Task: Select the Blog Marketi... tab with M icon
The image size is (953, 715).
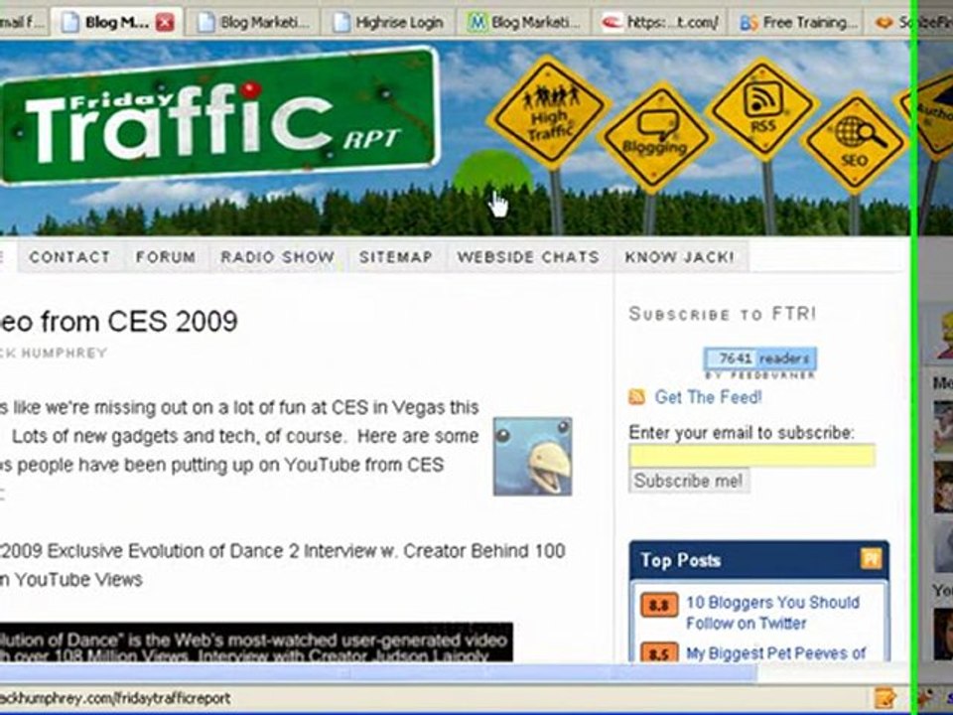Action: (525, 23)
